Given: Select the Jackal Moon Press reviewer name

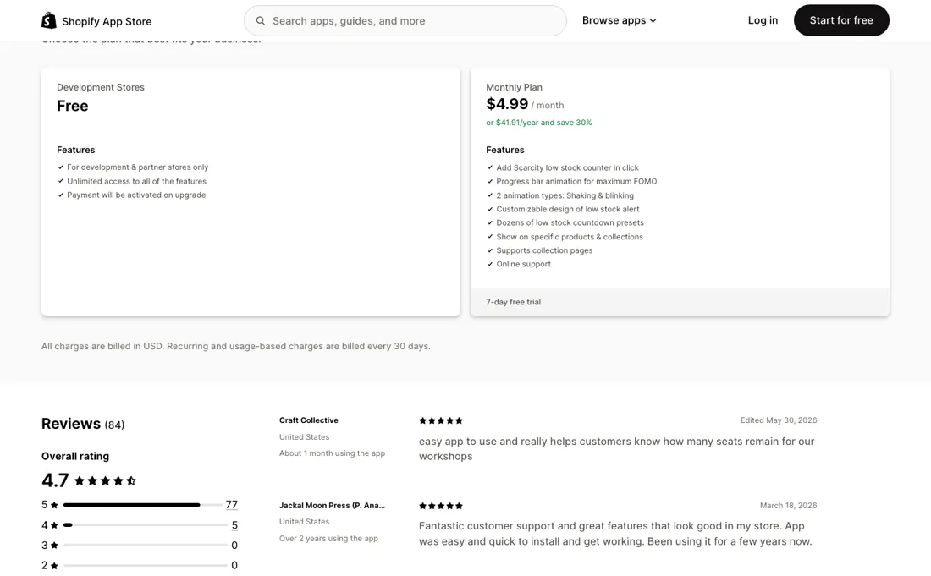Looking at the screenshot, I should click(x=332, y=506).
